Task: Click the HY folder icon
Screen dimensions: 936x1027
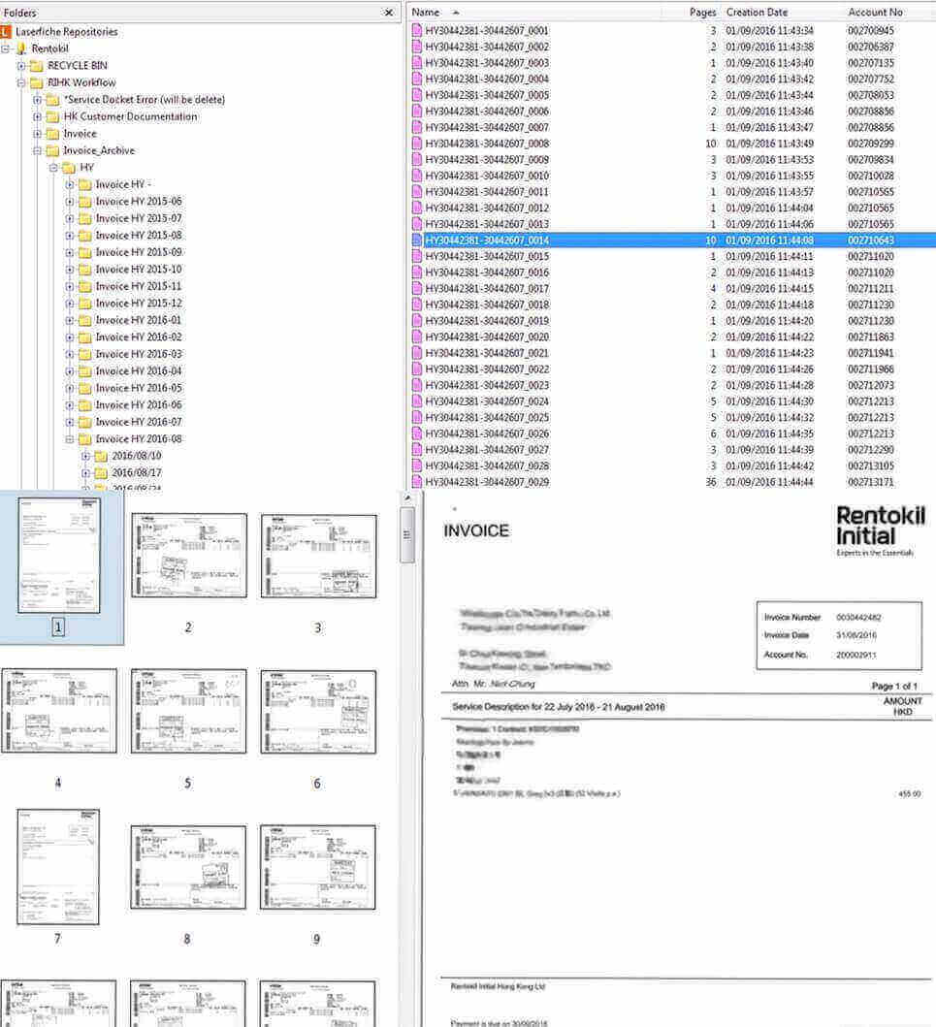Action: [x=69, y=168]
